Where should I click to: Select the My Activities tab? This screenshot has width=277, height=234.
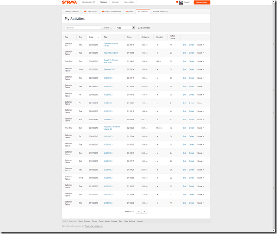[x=143, y=11]
